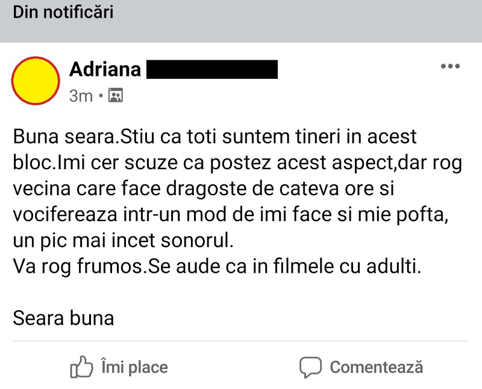Select the post body text
Screen dimensions: 482x389
pos(235,199)
